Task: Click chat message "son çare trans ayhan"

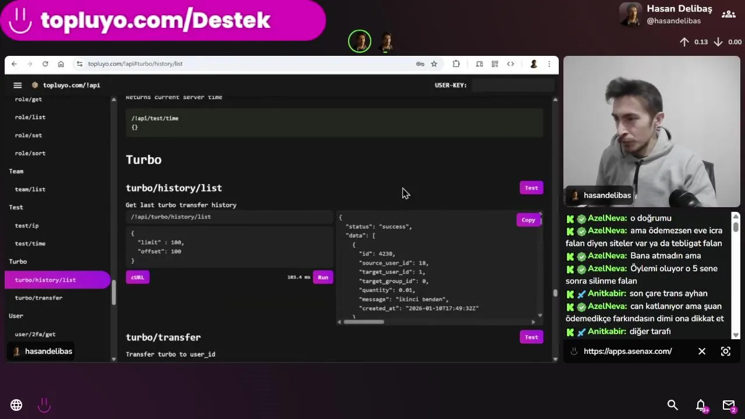Action: coord(668,294)
